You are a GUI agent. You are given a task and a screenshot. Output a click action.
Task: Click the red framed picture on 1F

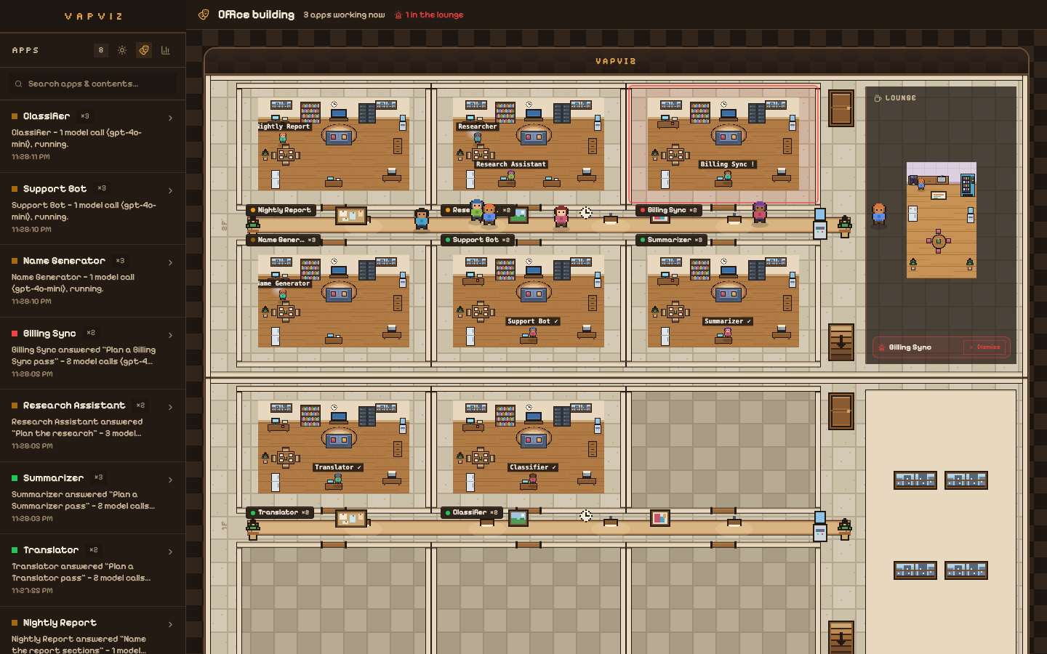659,518
